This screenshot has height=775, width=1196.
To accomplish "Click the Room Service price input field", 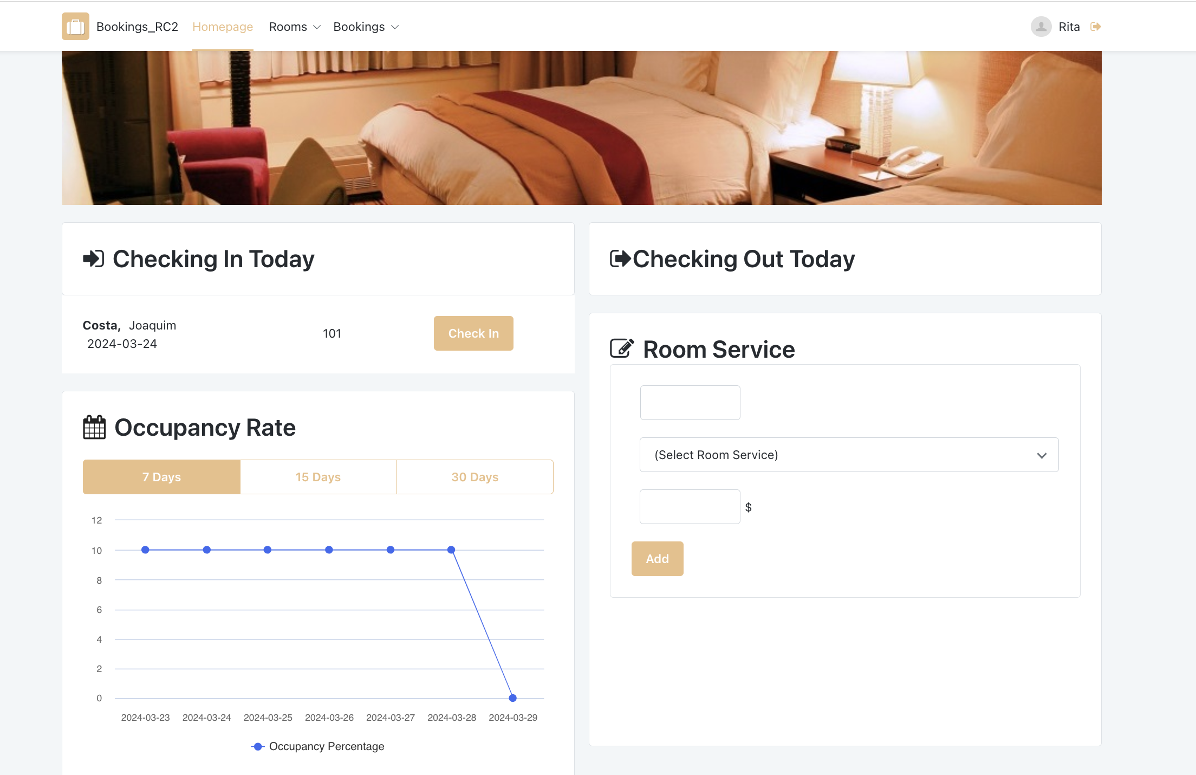I will coord(690,507).
